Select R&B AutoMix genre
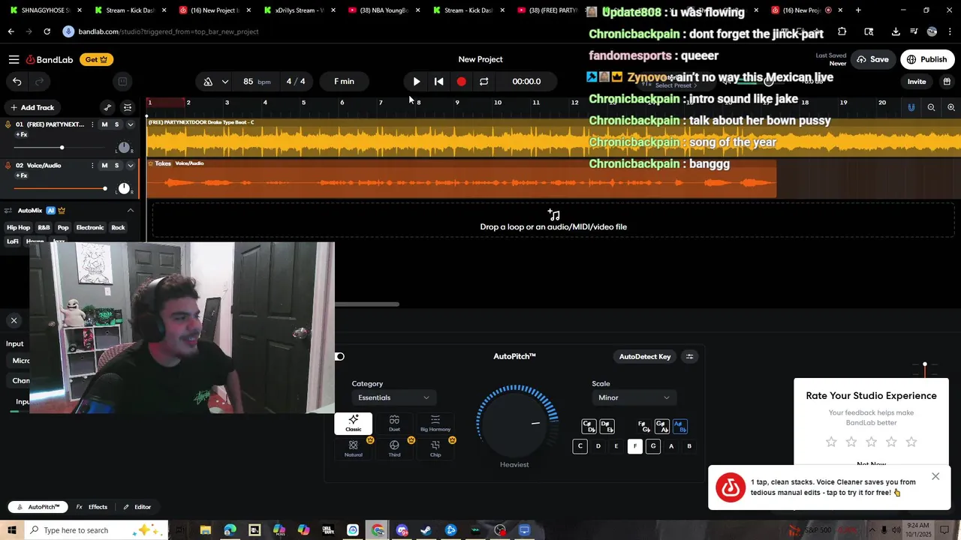This screenshot has width=961, height=540. pyautogui.click(x=44, y=227)
